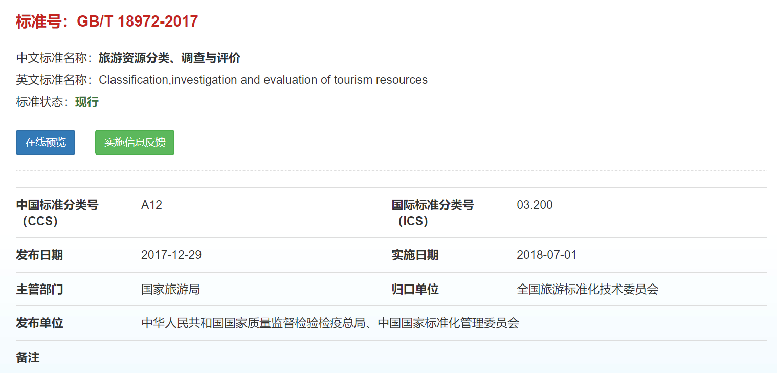This screenshot has height=373, width=777.
Task: Select the 2017-12-29 release date
Action: (171, 255)
